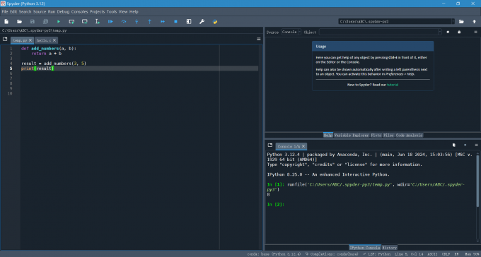This screenshot has height=257, width=481.
Task: Close the temp.py tab
Action: click(30, 40)
